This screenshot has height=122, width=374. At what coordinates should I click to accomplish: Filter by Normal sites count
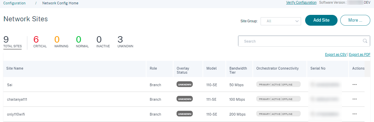82,42
